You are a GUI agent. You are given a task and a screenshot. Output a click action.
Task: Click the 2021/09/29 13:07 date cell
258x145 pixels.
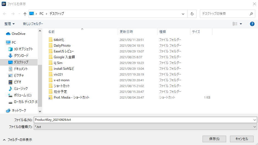pos(132,51)
